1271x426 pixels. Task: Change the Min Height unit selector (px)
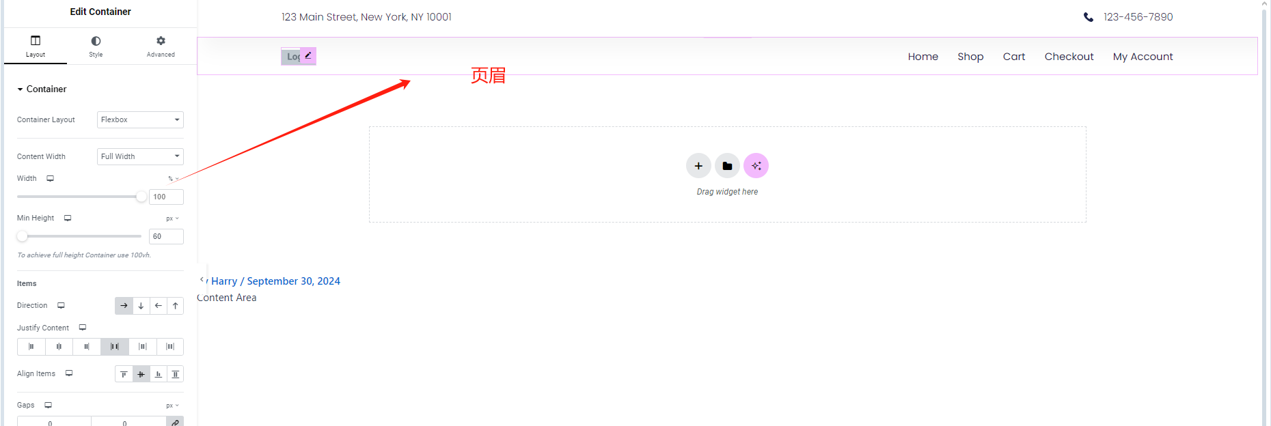(173, 218)
